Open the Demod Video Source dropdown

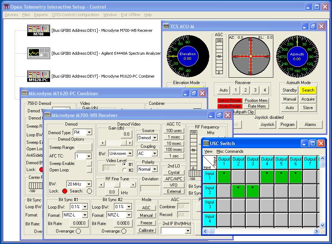pyautogui.click(x=155, y=138)
